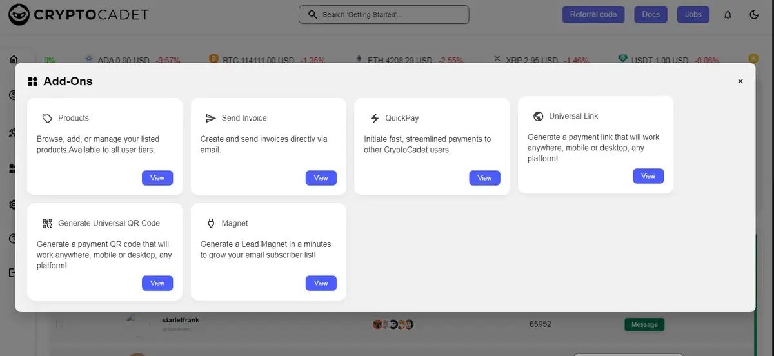Close the Add-Ons dialog
774x356 pixels.
click(740, 81)
